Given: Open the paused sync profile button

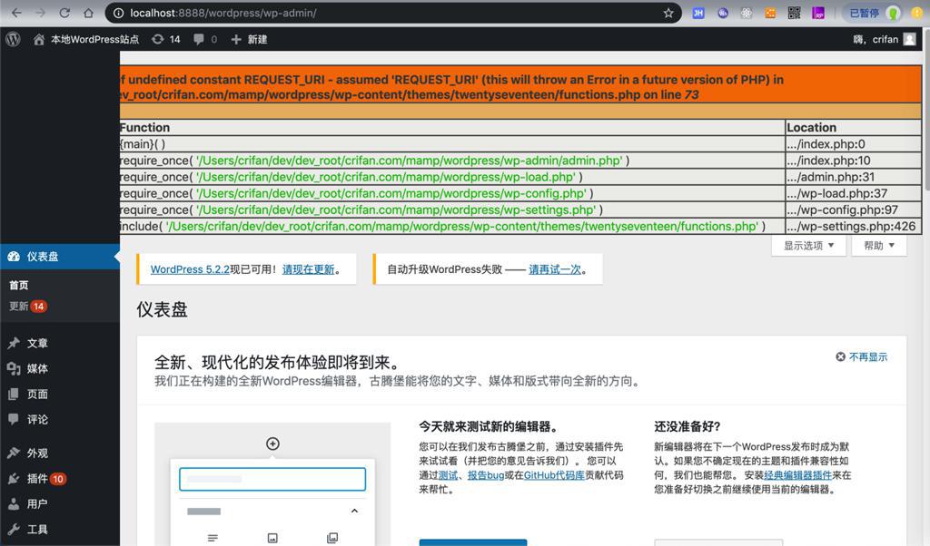Looking at the screenshot, I should 874,13.
